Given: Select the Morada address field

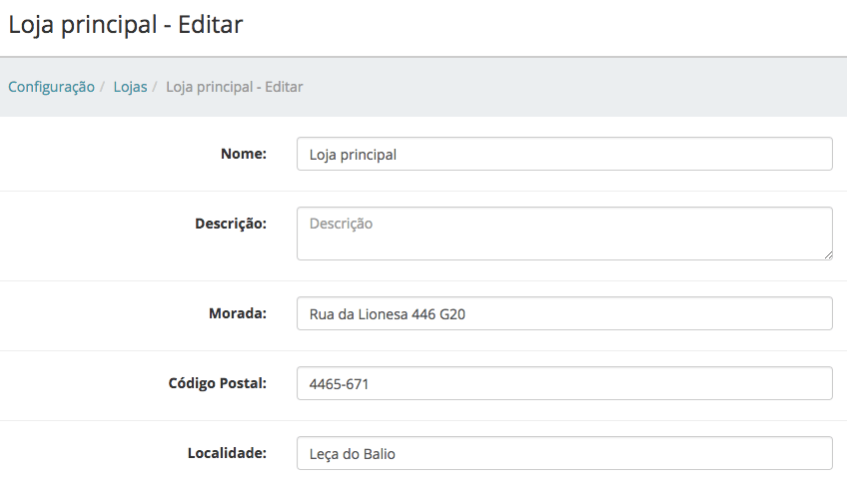Looking at the screenshot, I should click(x=563, y=314).
